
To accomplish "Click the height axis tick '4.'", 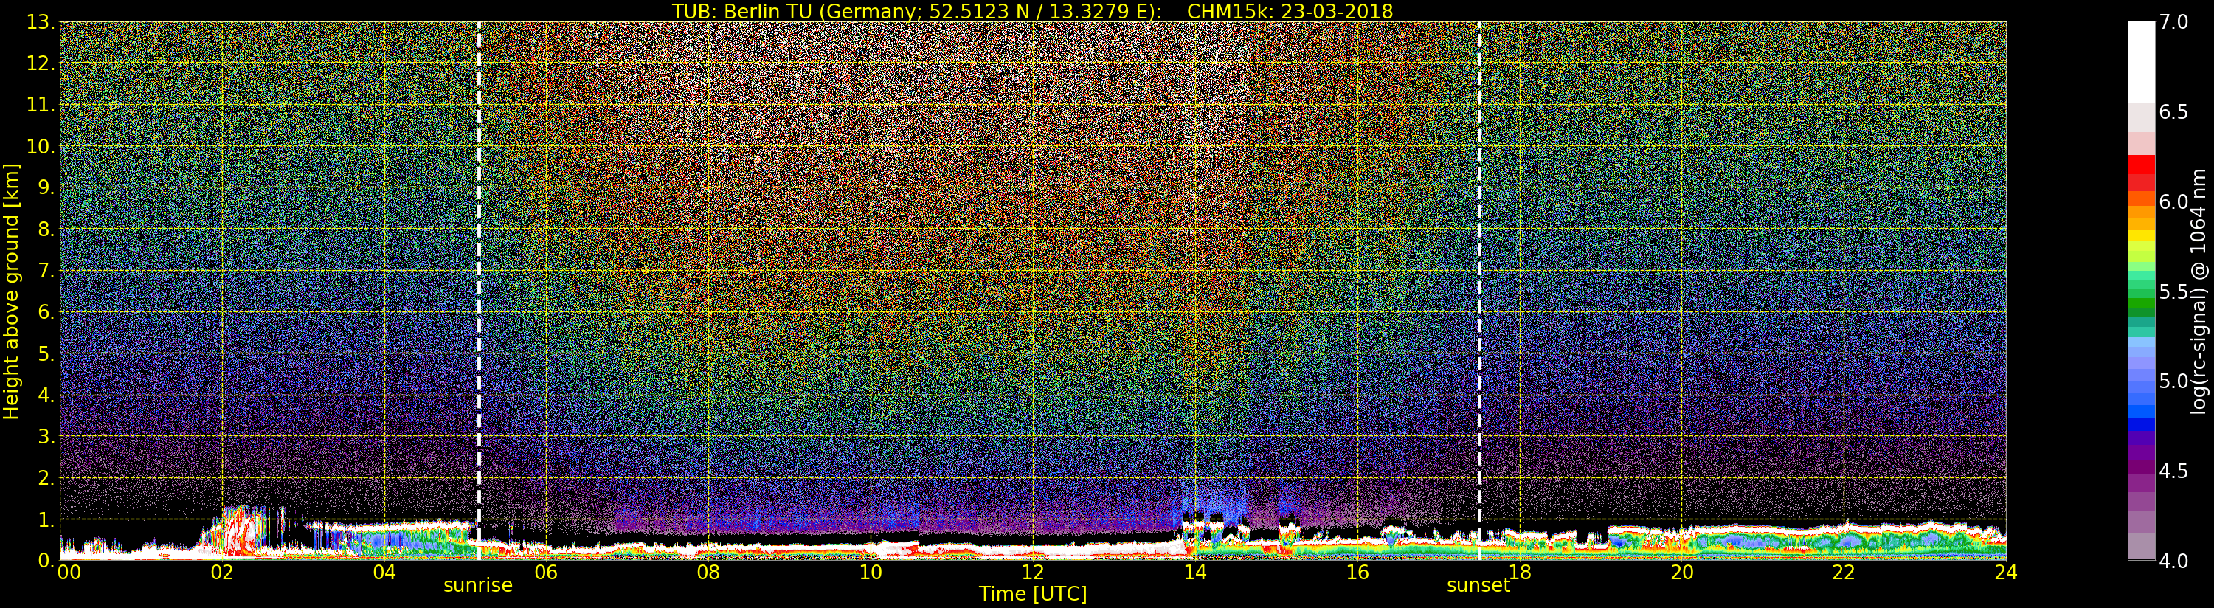I will point(46,395).
